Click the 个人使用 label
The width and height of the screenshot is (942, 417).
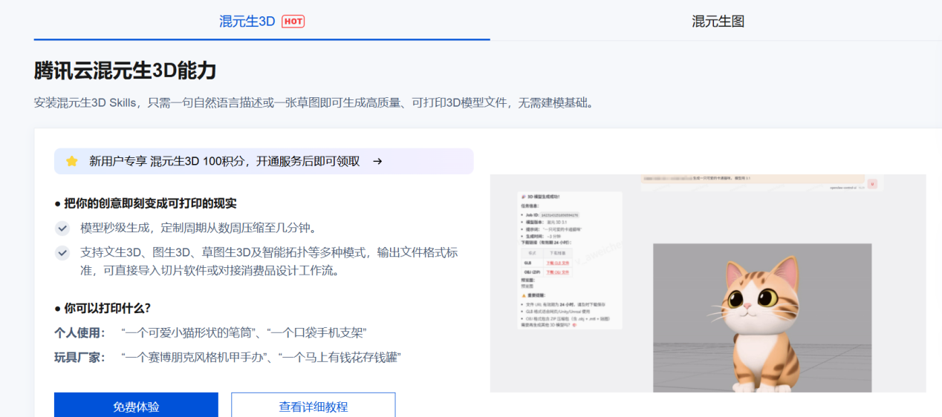pyautogui.click(x=80, y=332)
